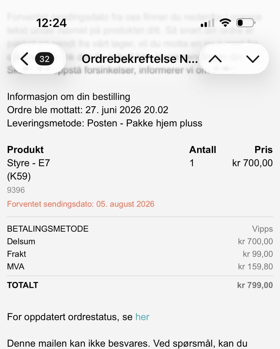Screen dimensions: 280x349
Task: Tap the Vipps payment method label
Action: click(262, 229)
